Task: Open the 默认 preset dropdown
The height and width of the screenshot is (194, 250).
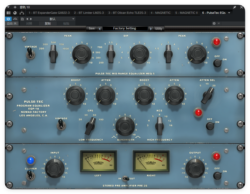Action: click(54, 19)
